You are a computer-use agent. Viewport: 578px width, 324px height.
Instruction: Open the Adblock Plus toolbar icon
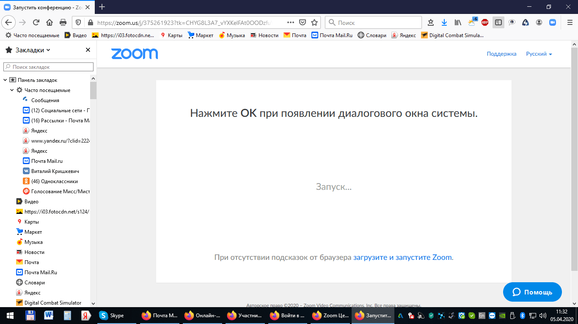(484, 22)
